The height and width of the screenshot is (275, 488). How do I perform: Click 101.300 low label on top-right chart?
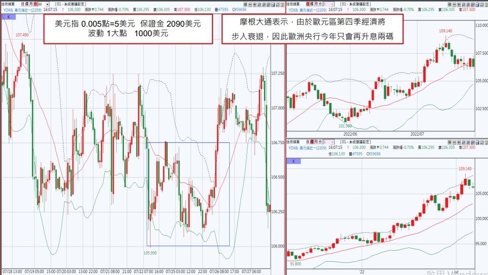[x=345, y=126]
